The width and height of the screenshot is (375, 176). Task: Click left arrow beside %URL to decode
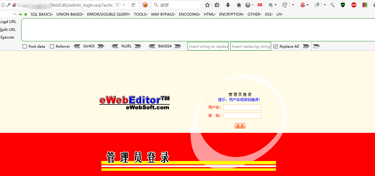point(115,46)
